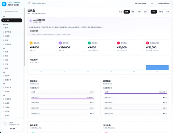Open 仪表盘 in the sidebar
The width and height of the screenshot is (173, 133).
coord(12,20)
